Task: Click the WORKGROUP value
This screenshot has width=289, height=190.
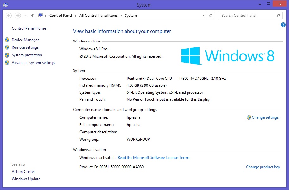Action: click(x=138, y=139)
